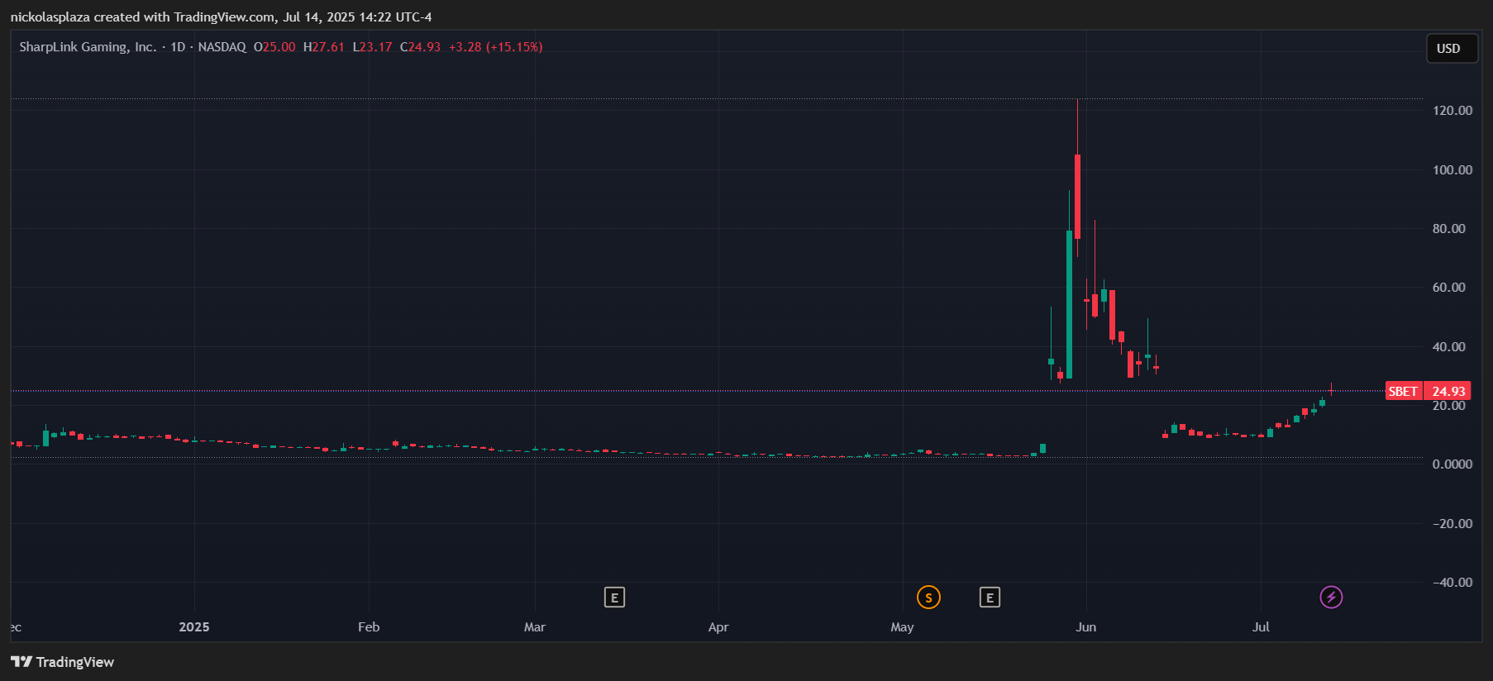
Task: Click the NASDAQ exchange label
Action: pyautogui.click(x=222, y=47)
